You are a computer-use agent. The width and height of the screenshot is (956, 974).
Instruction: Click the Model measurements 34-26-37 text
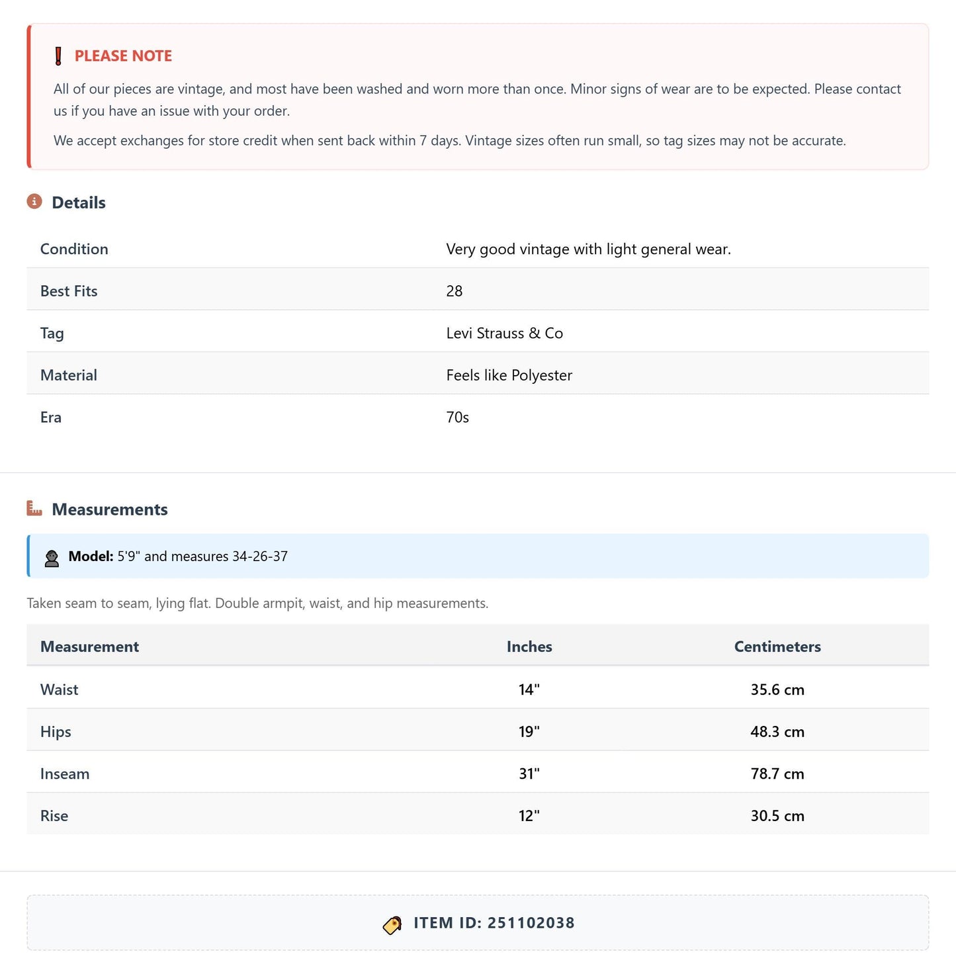[260, 556]
